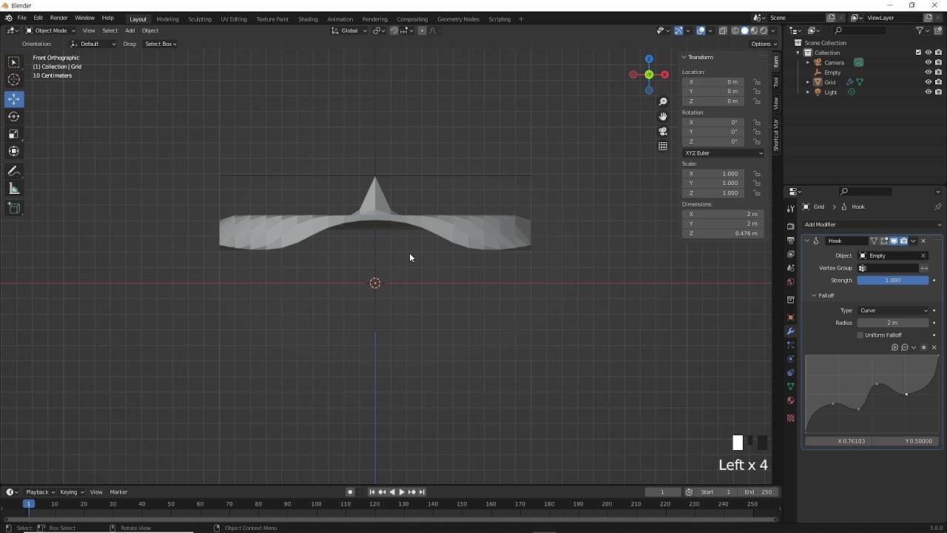947x533 pixels.
Task: Open the Global transform orientation dropdown
Action: click(348, 30)
